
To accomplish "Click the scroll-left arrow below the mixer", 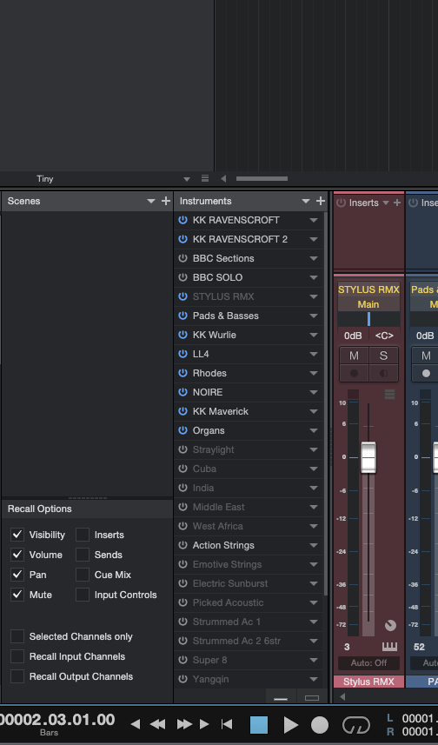I will [x=342, y=696].
